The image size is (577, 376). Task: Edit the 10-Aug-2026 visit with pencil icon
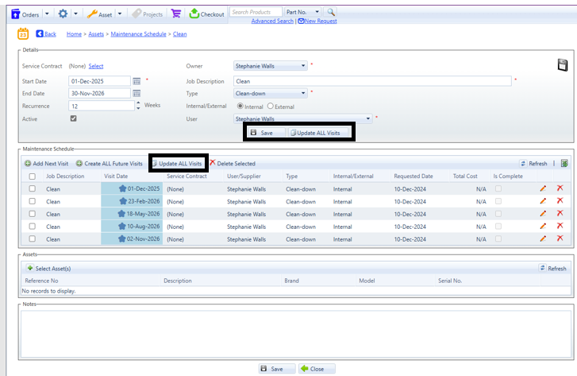pyautogui.click(x=543, y=226)
